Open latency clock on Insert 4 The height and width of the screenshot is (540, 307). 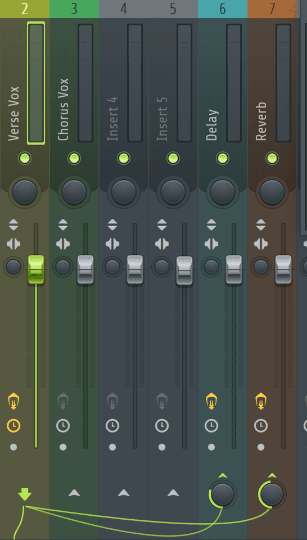pos(112,426)
